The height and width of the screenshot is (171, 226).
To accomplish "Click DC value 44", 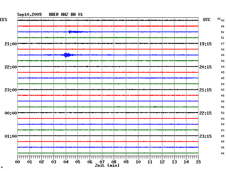I will point(223,55).
